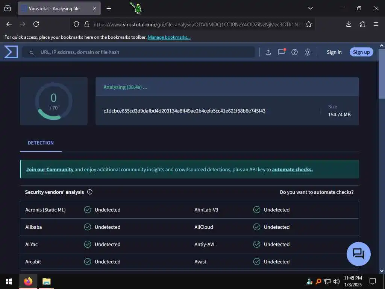385x289 pixels.
Task: Open the notifications speech bubble icon
Action: 281,52
